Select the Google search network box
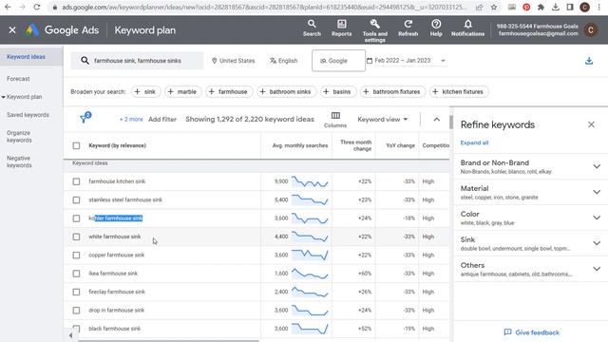Viewport: 608px width, 342px height. tap(338, 61)
